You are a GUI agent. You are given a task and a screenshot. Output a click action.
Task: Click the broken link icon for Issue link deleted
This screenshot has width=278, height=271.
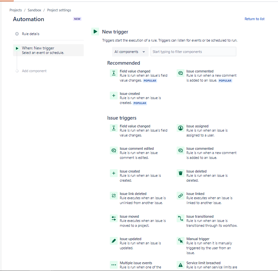(x=114, y=196)
